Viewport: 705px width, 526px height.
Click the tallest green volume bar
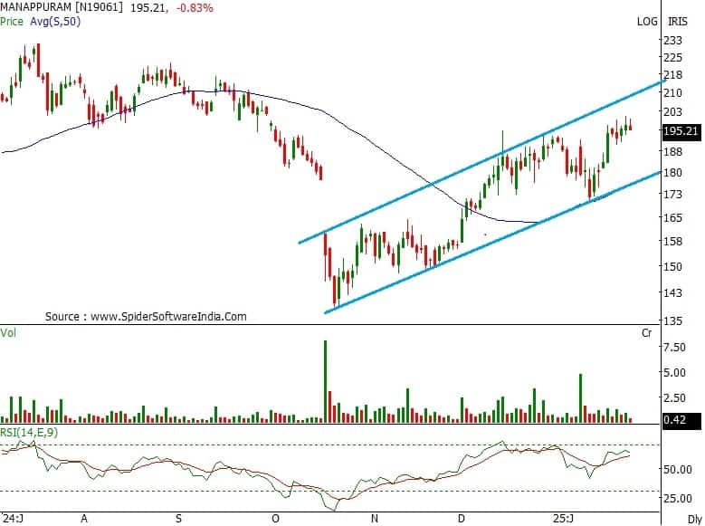click(325, 380)
